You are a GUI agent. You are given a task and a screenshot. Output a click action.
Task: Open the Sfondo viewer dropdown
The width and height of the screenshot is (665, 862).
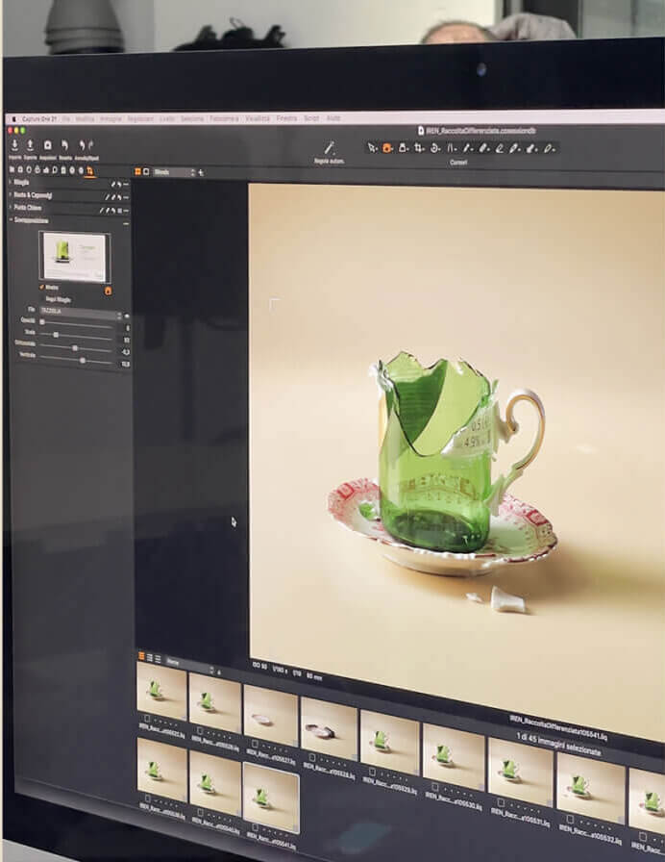(174, 172)
